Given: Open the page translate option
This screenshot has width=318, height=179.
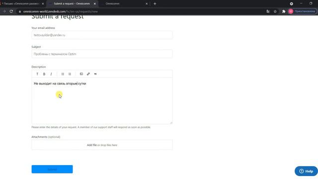Looking at the screenshot, I should tap(268, 11).
